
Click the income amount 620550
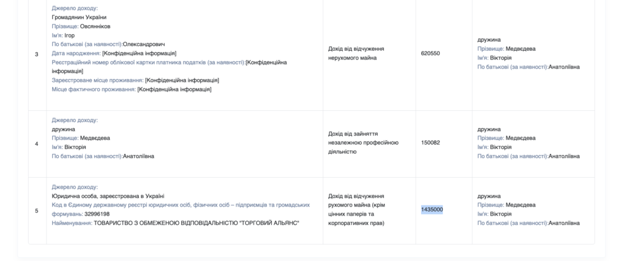pos(430,53)
